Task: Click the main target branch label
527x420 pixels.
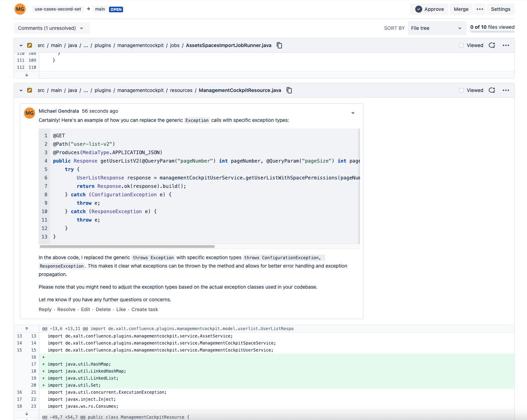Action: 100,9
